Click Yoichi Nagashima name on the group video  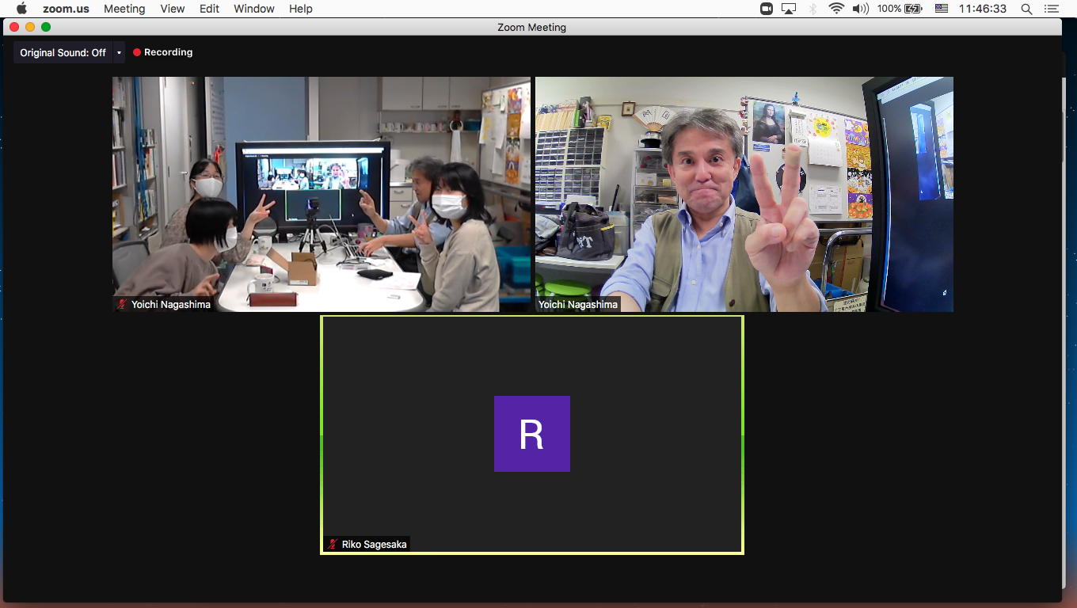click(x=171, y=305)
